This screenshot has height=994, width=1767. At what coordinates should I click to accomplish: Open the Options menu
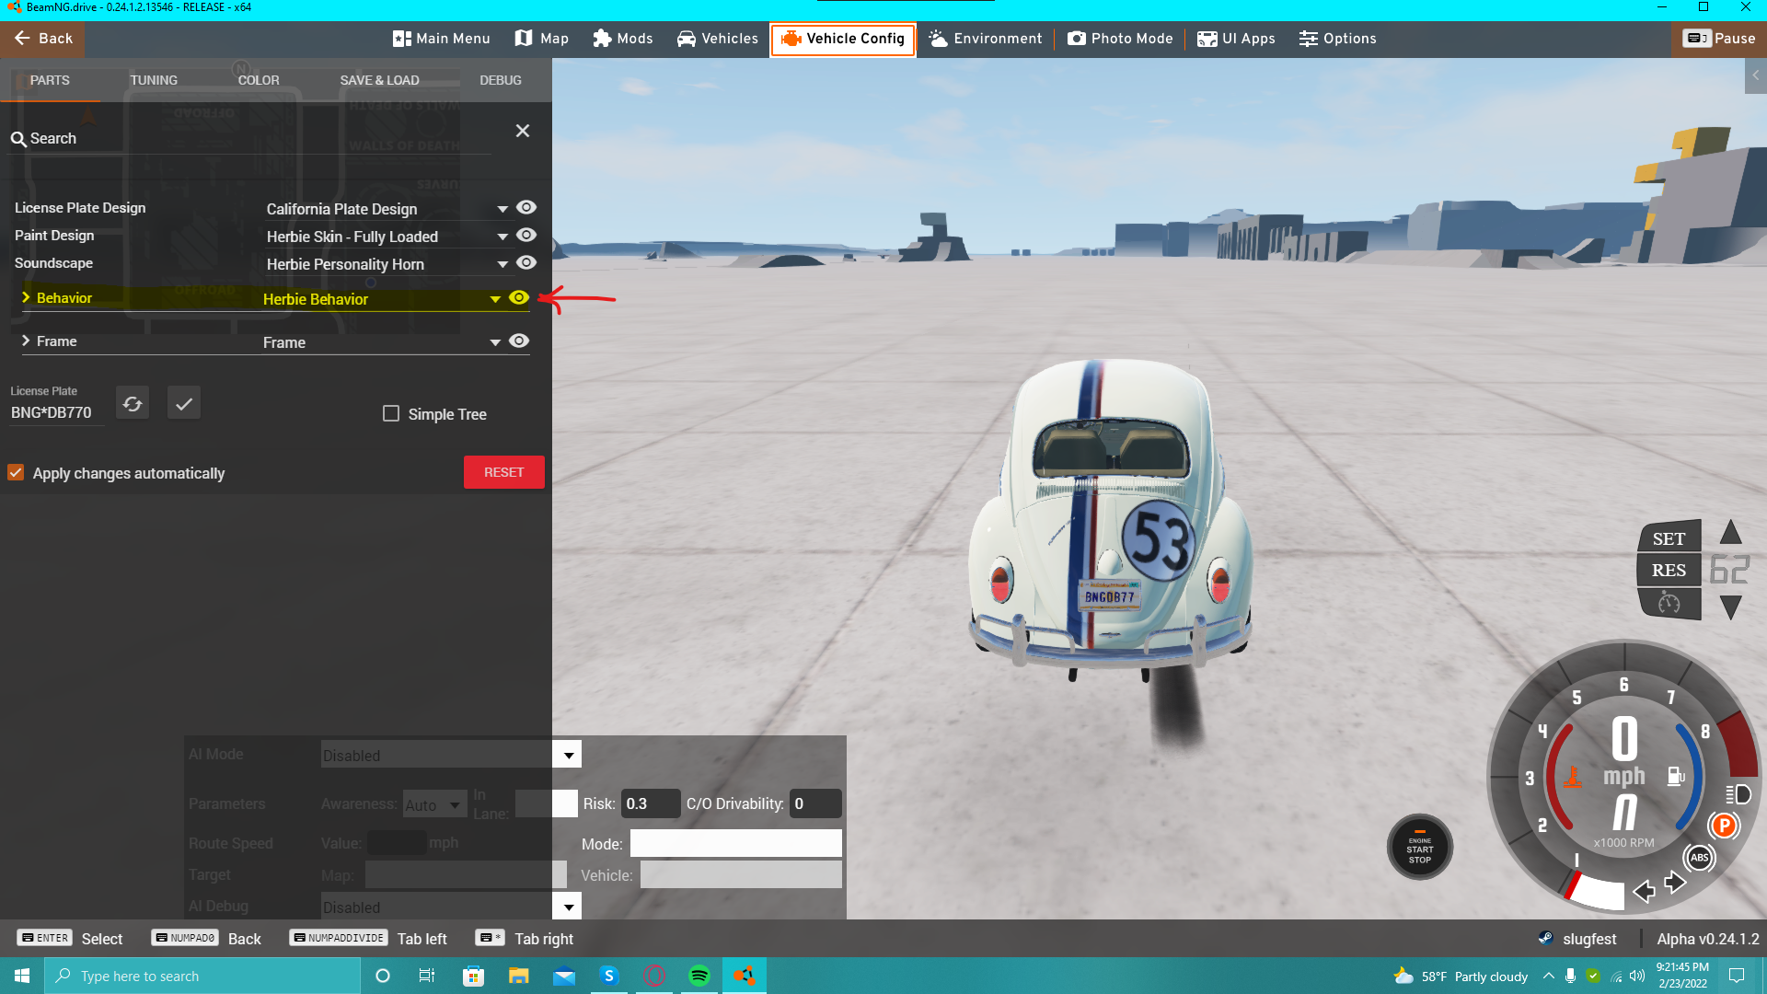coord(1338,39)
